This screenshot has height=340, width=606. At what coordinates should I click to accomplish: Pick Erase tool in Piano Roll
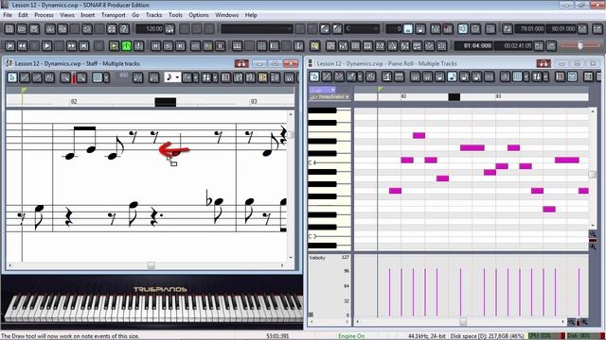click(x=339, y=76)
